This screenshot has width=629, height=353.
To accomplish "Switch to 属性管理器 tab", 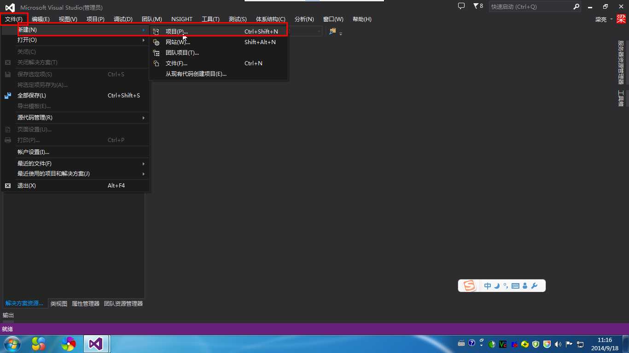I will pyautogui.click(x=86, y=304).
